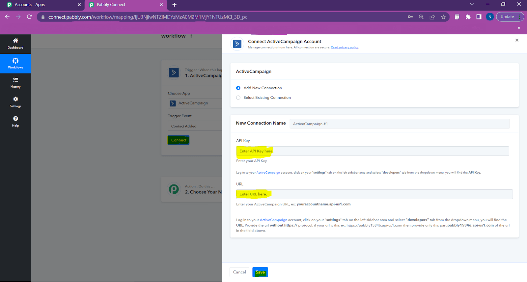527x282 pixels.
Task: Open the browser zoom magnifier icon
Action: click(x=421, y=17)
